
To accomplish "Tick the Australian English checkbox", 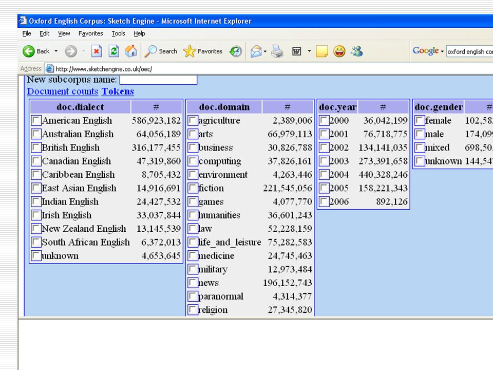I will pos(36,134).
